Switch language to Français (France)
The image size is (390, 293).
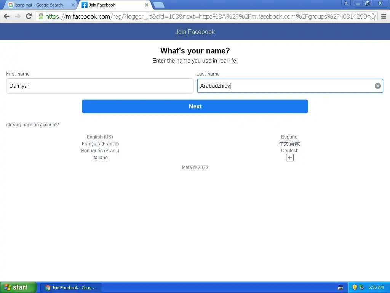(100, 144)
